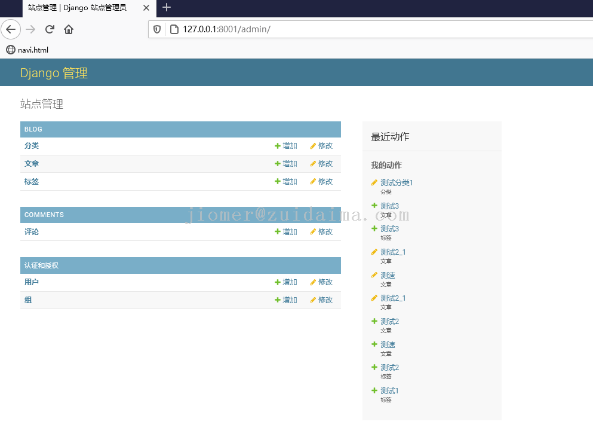
Task: Open recent action 测试2 labeled 文章
Action: (389, 322)
